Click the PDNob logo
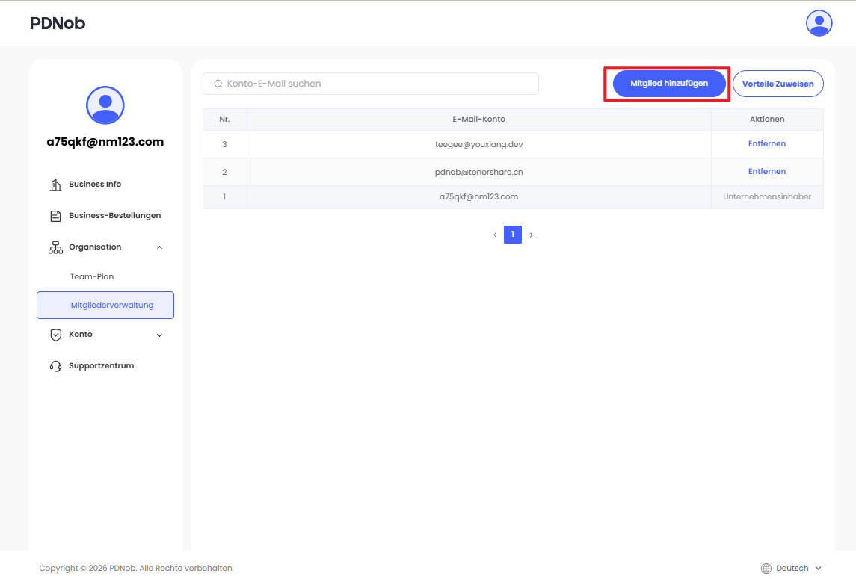Screen dimensions: 856x579 click(x=58, y=23)
